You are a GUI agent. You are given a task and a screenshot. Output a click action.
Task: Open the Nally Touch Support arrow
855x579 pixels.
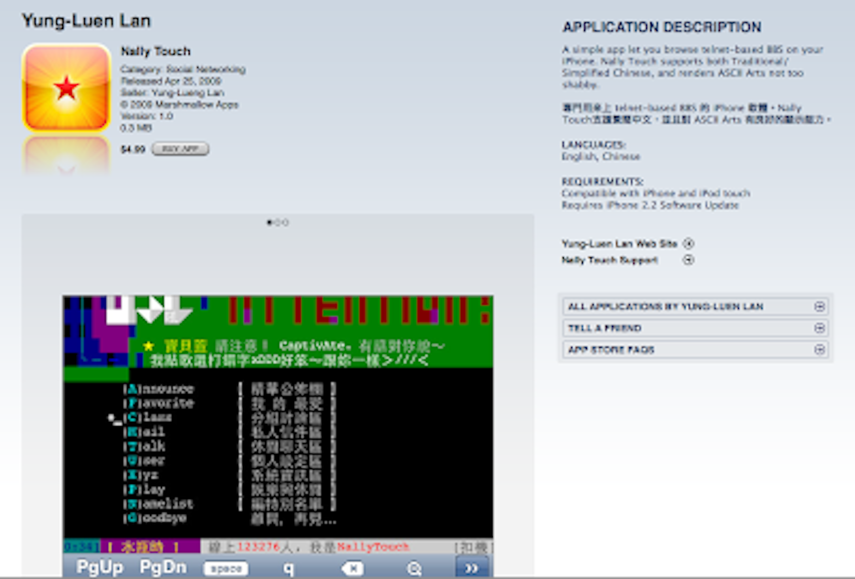tap(688, 260)
